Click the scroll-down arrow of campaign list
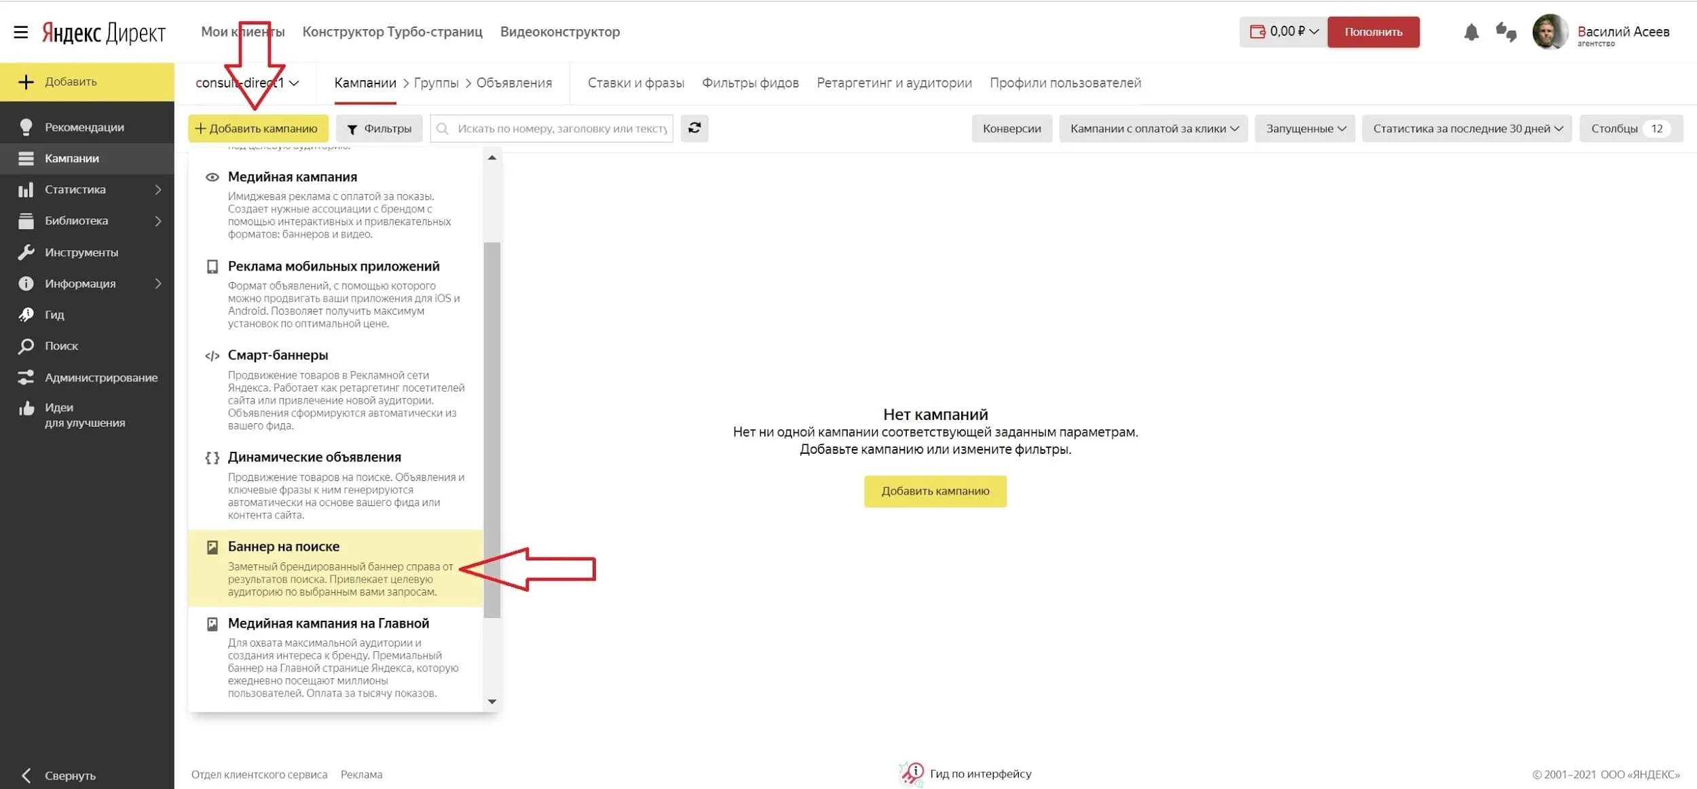1697x789 pixels. (492, 701)
